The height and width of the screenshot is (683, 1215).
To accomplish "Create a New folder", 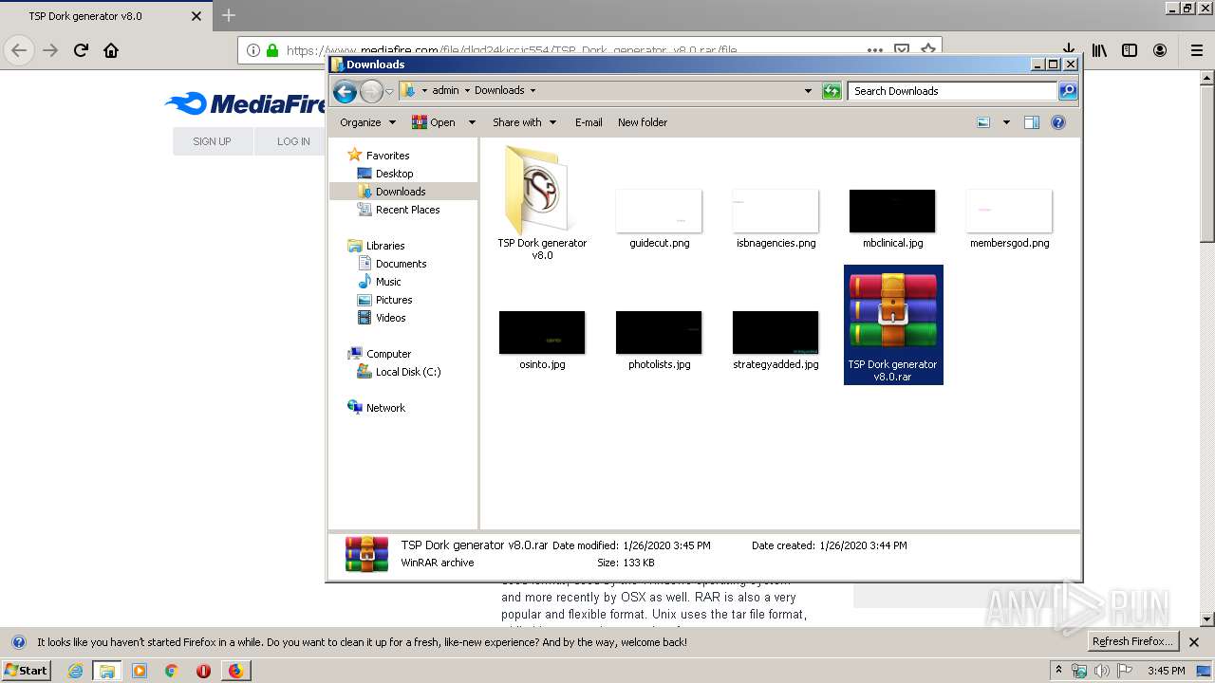I will 643,122.
